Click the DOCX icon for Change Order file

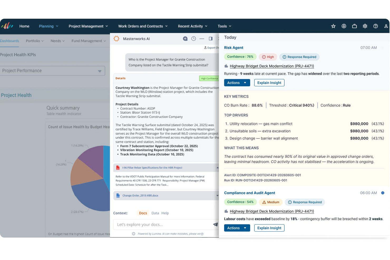coord(118,195)
